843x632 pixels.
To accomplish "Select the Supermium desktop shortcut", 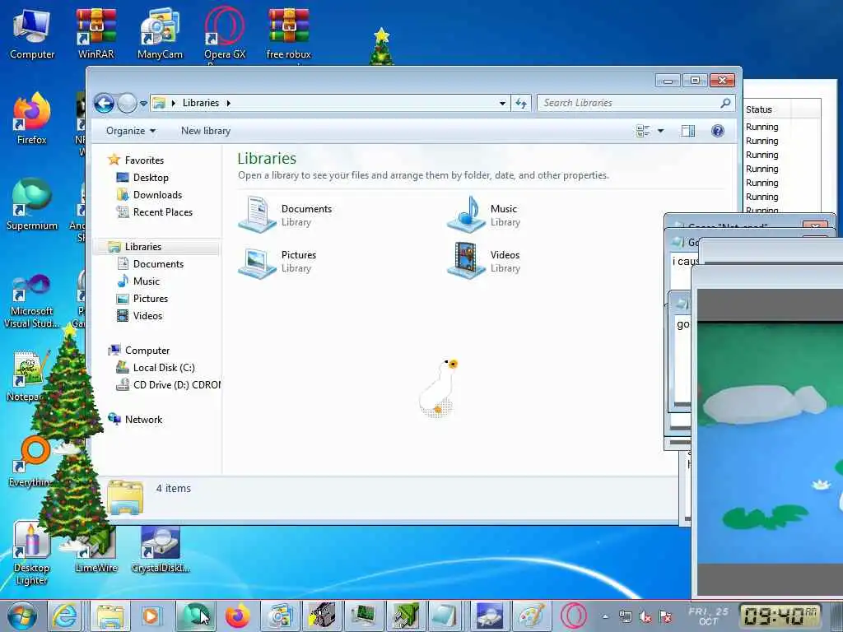I will tap(32, 204).
